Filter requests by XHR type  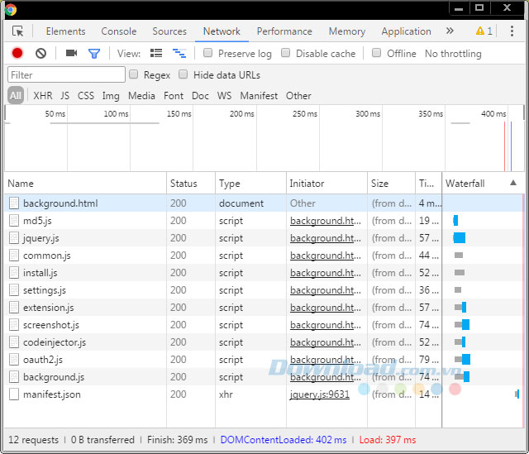pos(42,96)
